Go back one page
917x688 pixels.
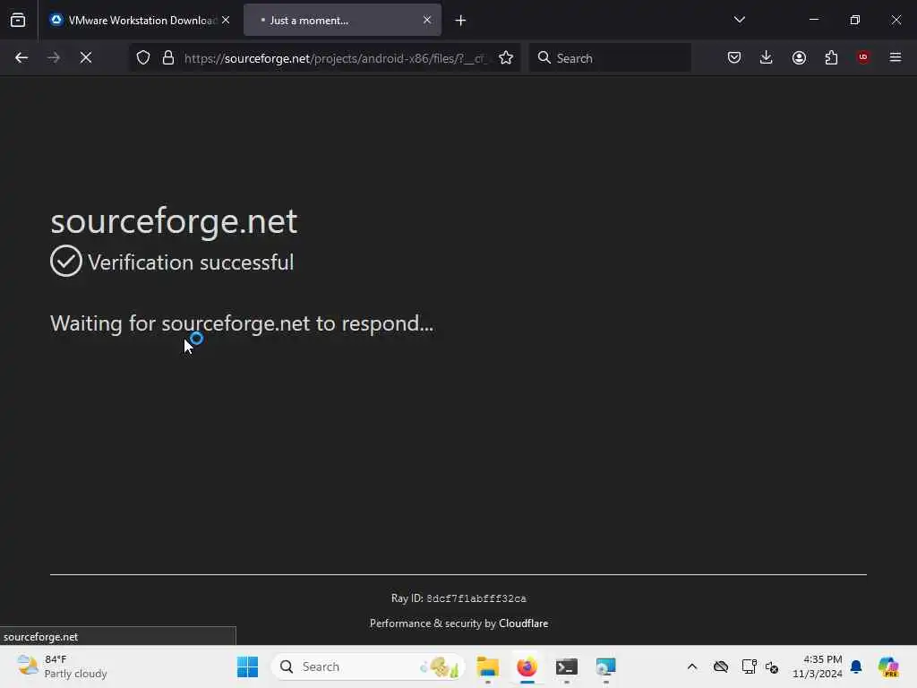pos(21,57)
